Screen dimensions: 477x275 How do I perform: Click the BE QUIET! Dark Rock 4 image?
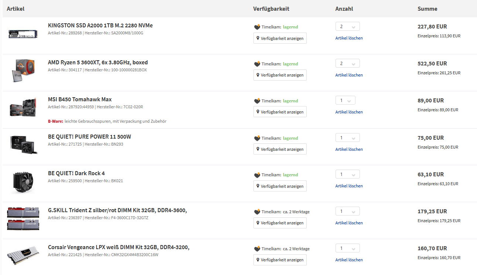[x=23, y=183]
